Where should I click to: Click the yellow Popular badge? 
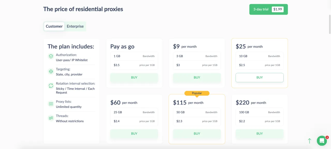coord(197,93)
